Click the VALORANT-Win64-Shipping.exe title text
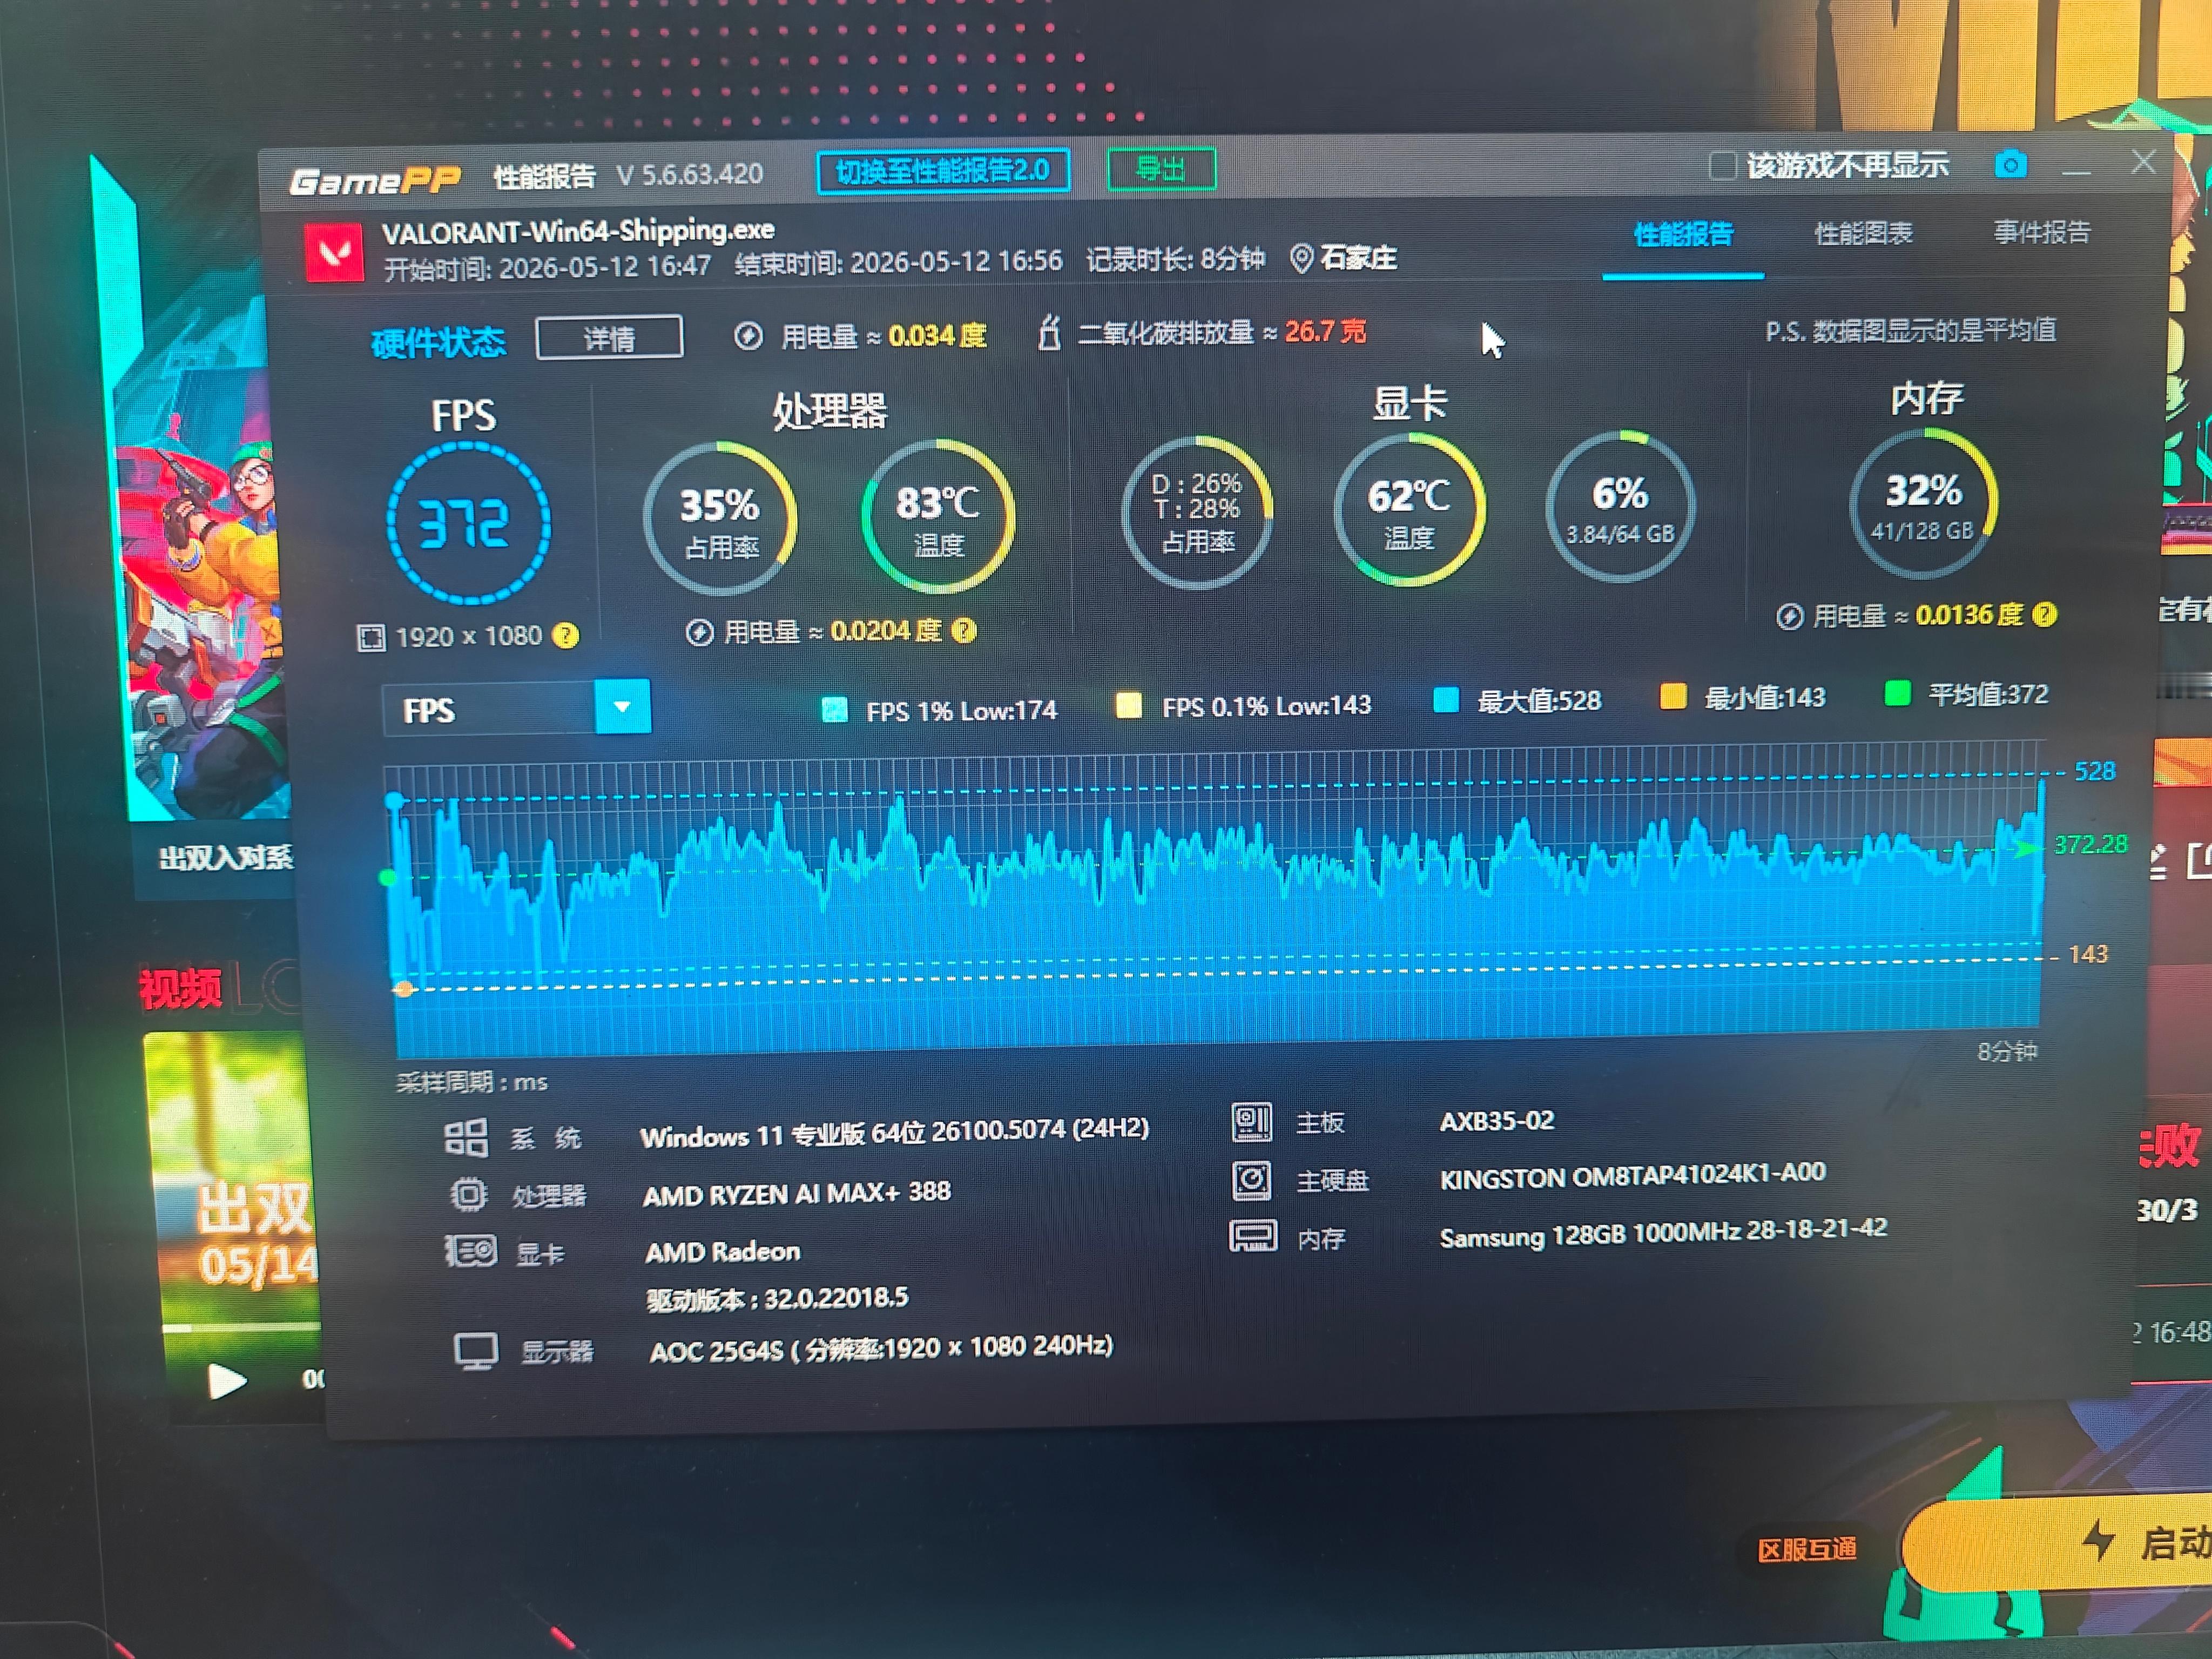The width and height of the screenshot is (2212, 1659). [578, 231]
